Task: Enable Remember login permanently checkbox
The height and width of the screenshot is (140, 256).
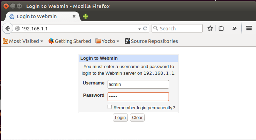Action: tap(110, 107)
